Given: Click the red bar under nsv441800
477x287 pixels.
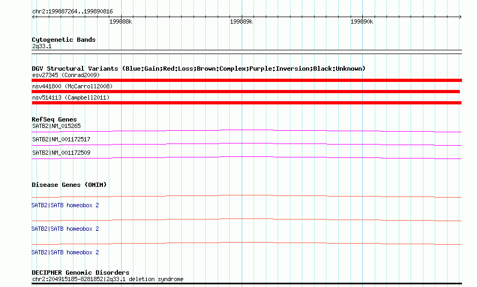Looking at the screenshot, I should pos(246,92).
